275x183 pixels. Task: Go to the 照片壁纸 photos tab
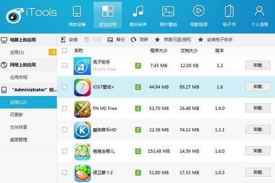coord(168,16)
